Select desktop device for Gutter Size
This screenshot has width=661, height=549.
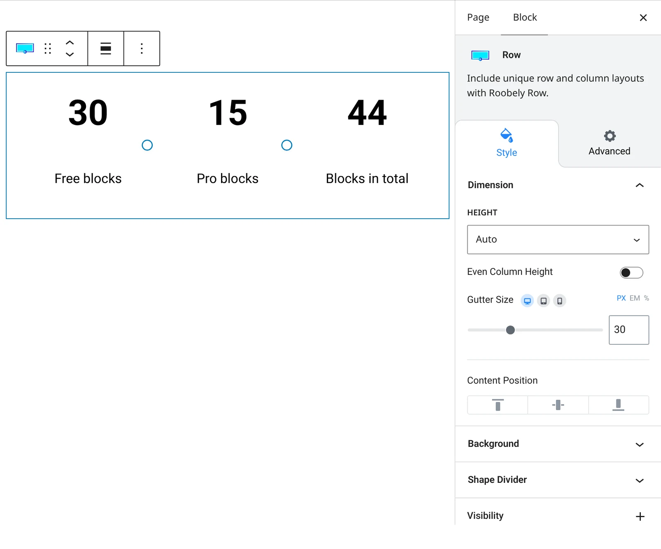[527, 301]
